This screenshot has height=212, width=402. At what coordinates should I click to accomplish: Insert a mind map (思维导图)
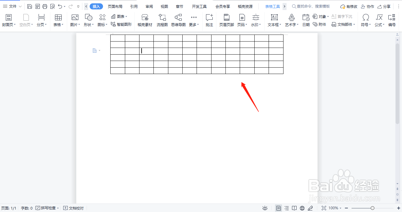point(178,20)
